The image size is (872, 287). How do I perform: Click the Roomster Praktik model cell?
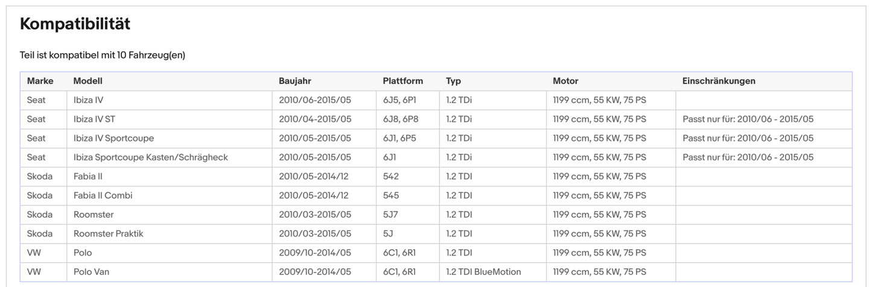108,233
